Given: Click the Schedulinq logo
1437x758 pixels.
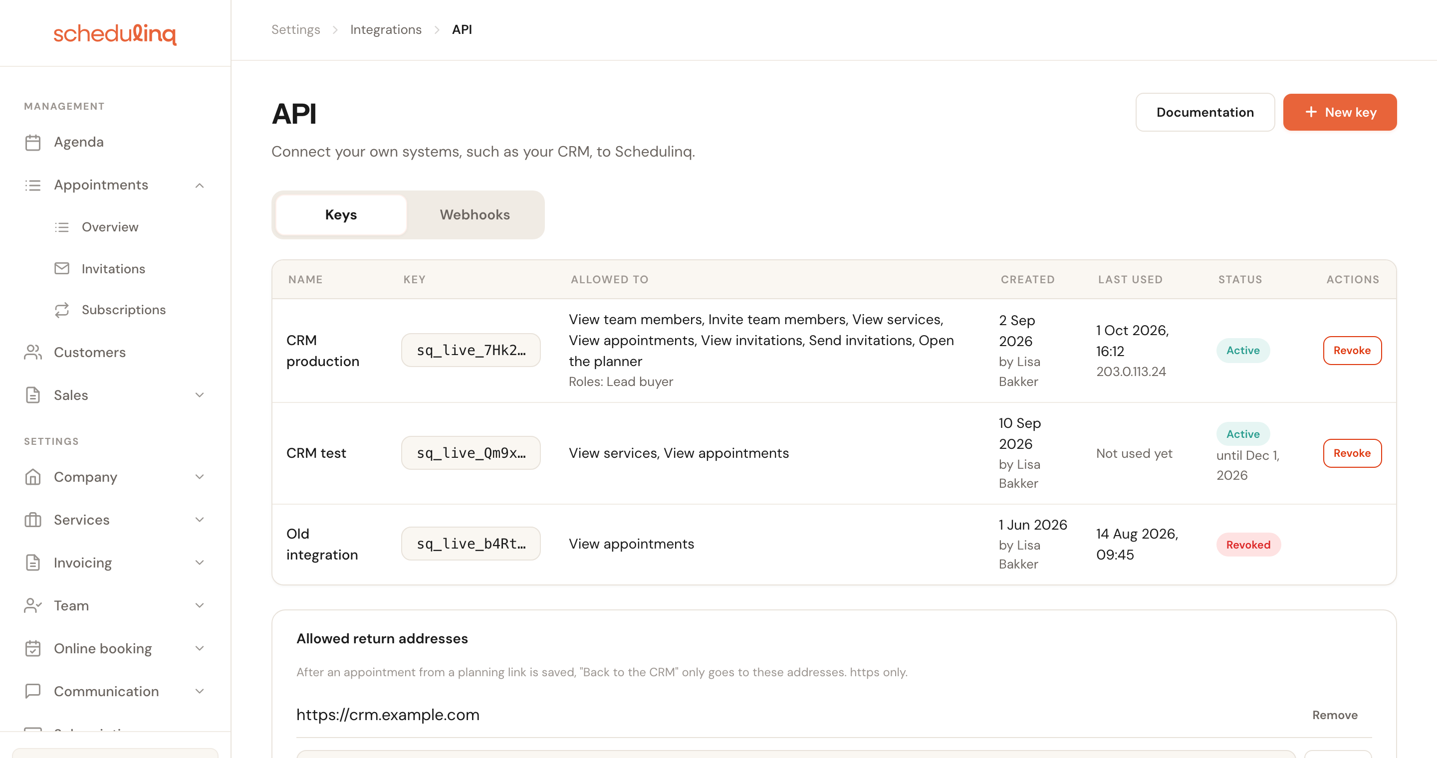Looking at the screenshot, I should 115,33.
